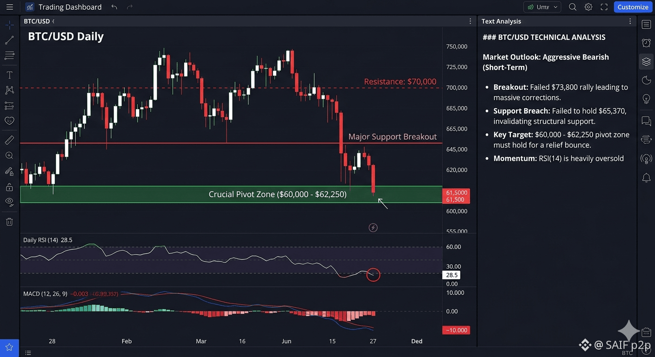
Task: Redo the last chart action
Action: (130, 7)
